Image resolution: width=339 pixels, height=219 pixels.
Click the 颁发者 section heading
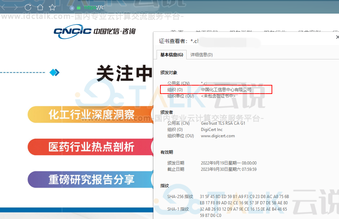click(x=166, y=112)
